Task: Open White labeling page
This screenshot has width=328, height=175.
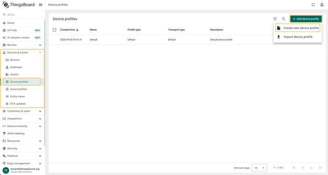Action: pos(23,133)
